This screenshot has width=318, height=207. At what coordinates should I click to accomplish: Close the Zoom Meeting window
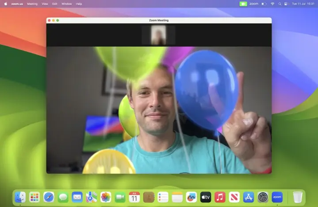49,20
